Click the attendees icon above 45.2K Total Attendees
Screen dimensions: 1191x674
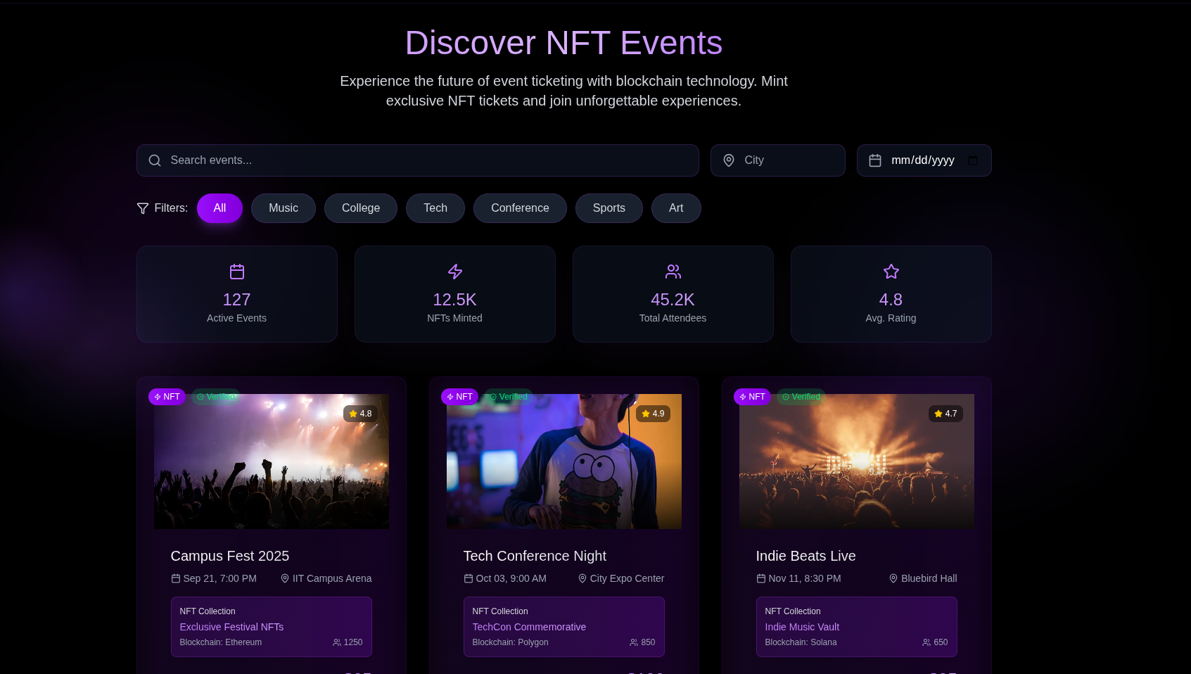point(673,272)
